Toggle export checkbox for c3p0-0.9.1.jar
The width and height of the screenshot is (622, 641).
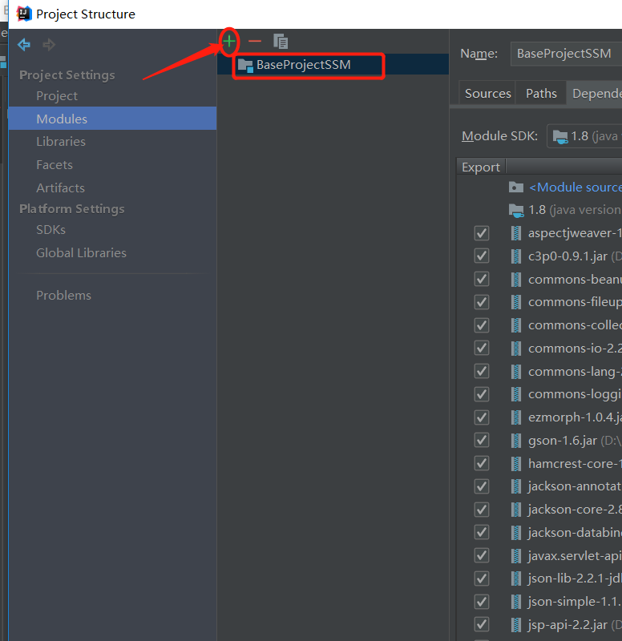(482, 256)
